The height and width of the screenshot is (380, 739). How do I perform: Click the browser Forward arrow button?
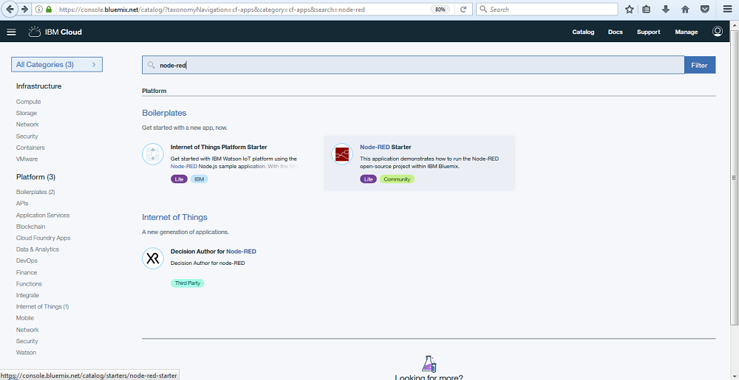[x=24, y=9]
